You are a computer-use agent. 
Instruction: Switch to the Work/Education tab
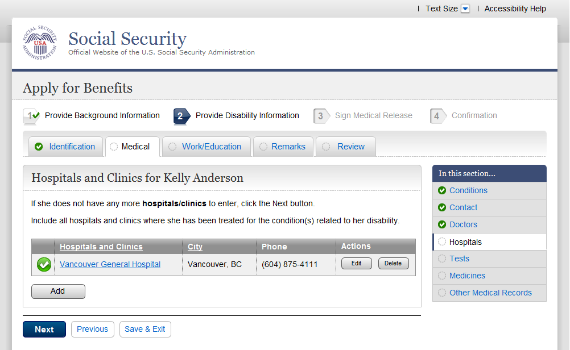pyautogui.click(x=211, y=147)
